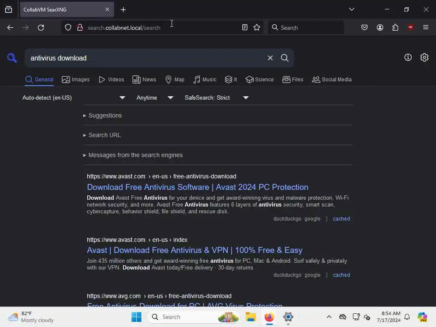Open the Settings app in taskbar
This screenshot has width=436, height=327.
pyautogui.click(x=288, y=317)
